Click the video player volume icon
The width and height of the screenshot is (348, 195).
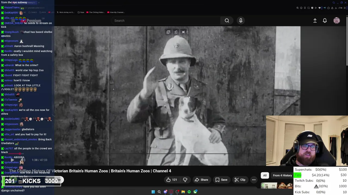tap(23, 160)
